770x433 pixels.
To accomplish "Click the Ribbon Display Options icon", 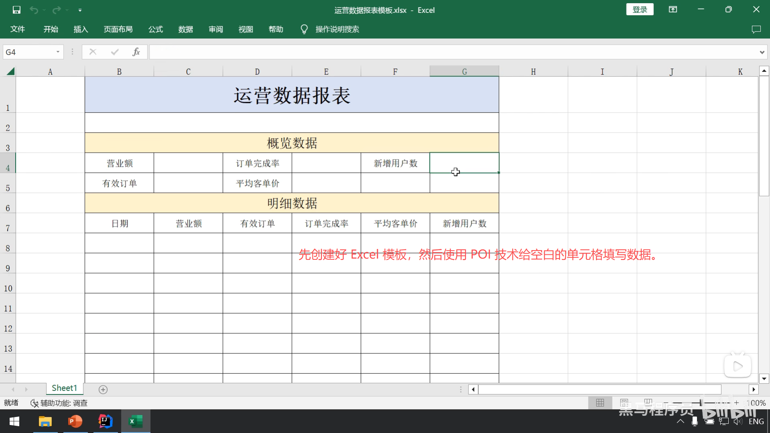I will coord(673,10).
